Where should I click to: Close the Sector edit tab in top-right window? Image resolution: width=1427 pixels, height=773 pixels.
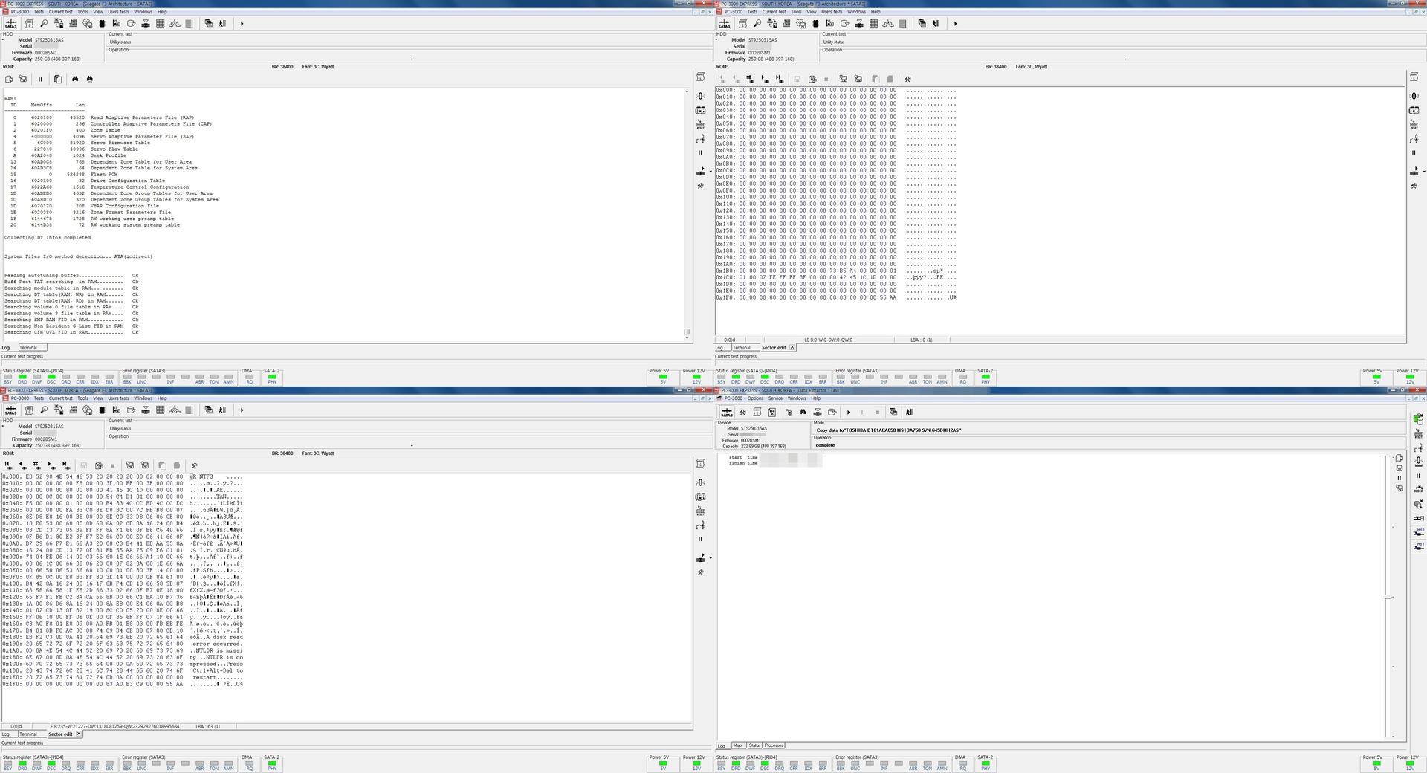[x=792, y=347]
